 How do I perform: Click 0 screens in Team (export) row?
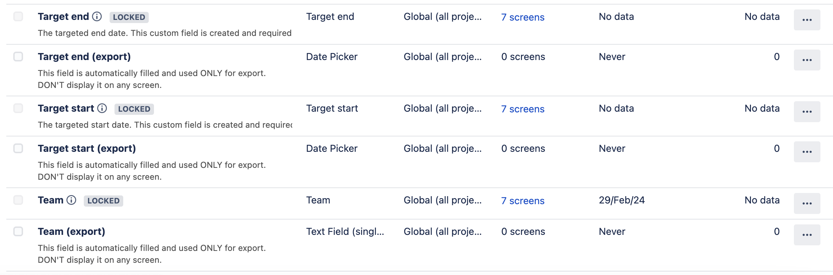523,231
